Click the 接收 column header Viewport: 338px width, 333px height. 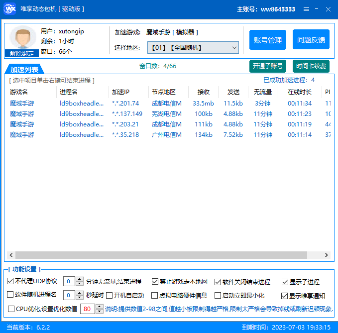[203, 92]
